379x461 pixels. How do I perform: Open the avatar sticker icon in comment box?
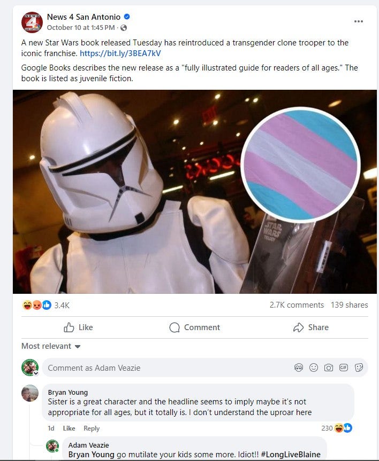pyautogui.click(x=299, y=368)
